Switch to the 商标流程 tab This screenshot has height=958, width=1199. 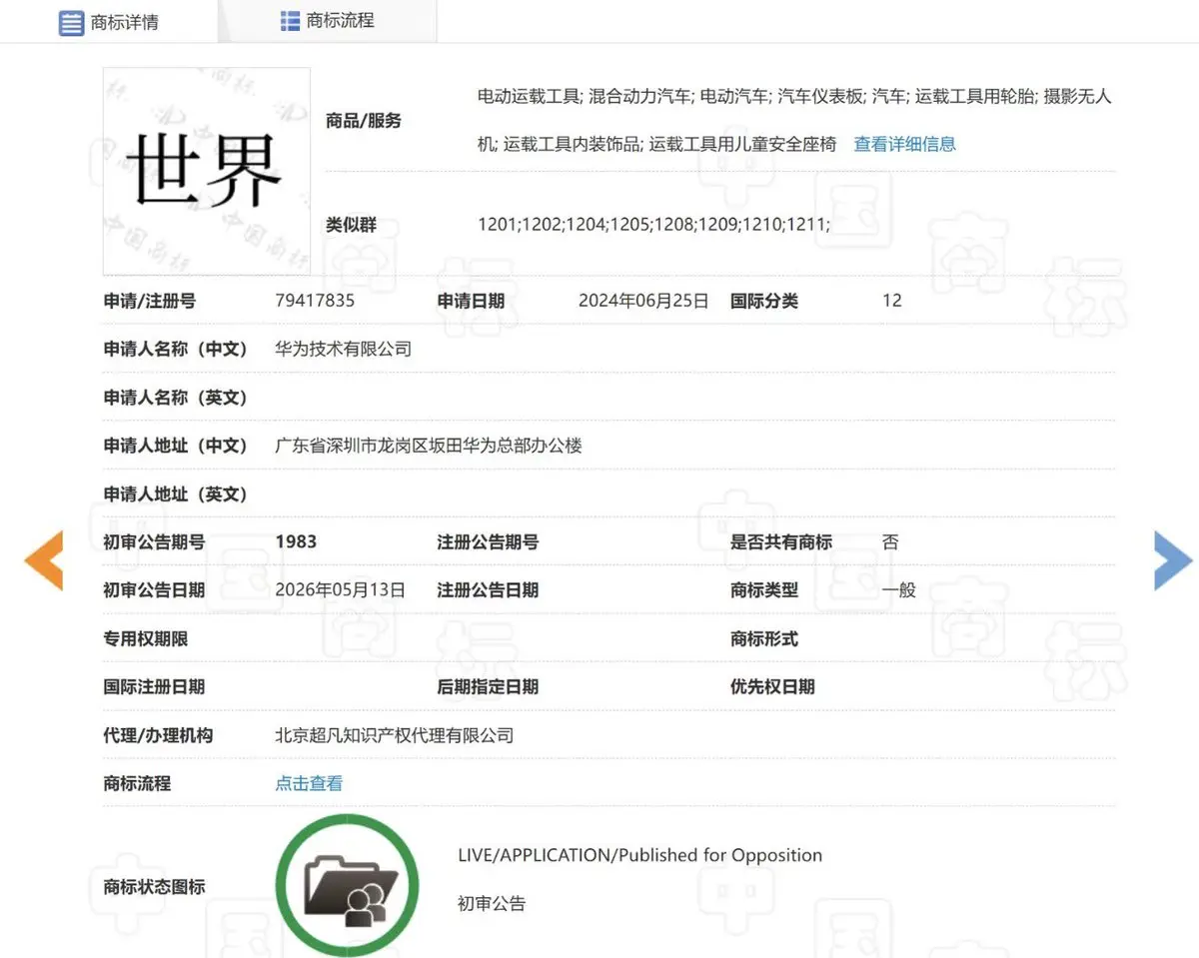click(x=327, y=20)
